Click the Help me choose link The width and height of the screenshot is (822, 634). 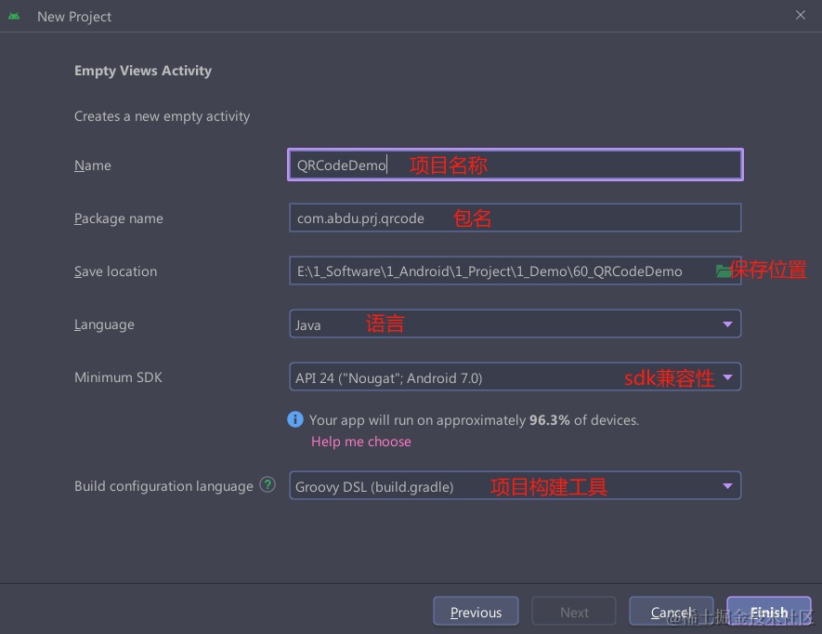360,441
